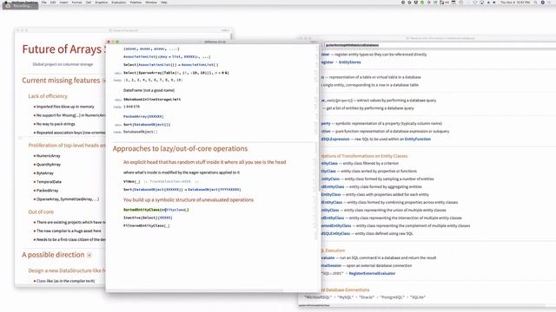Screen dimensions: 556x312
Task: Open the Apple menu
Action: pyautogui.click(x=5, y=2)
